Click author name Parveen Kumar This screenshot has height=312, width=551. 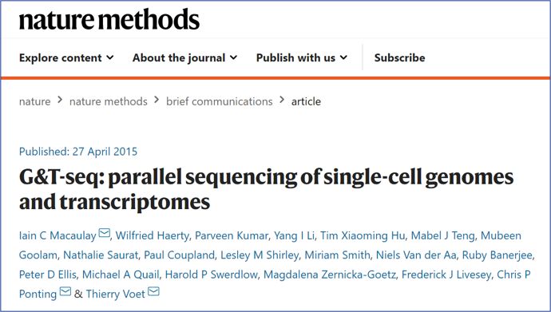tap(232, 235)
